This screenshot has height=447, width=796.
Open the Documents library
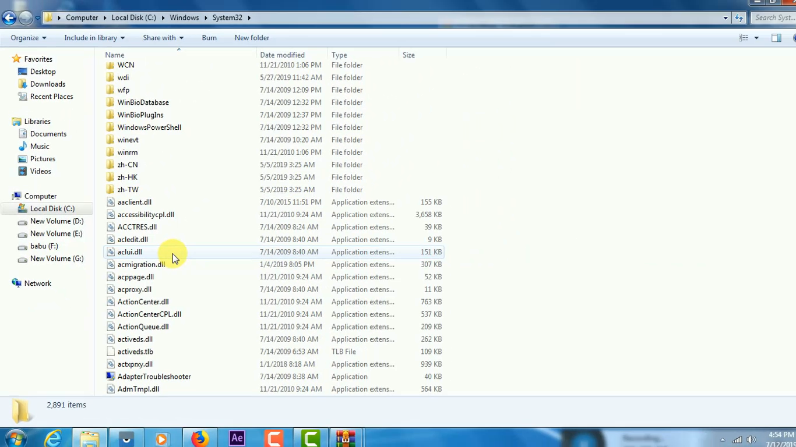(48, 134)
